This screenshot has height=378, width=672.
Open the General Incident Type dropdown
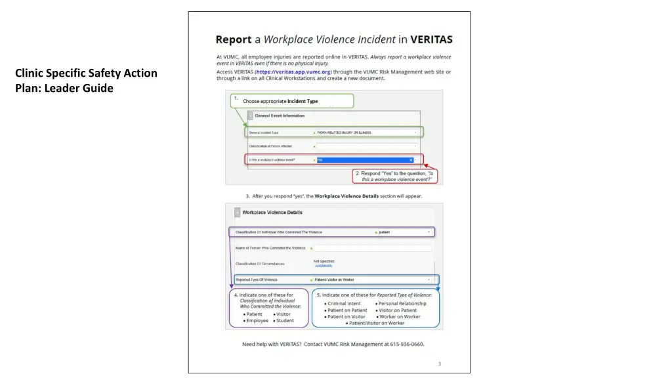click(x=415, y=133)
